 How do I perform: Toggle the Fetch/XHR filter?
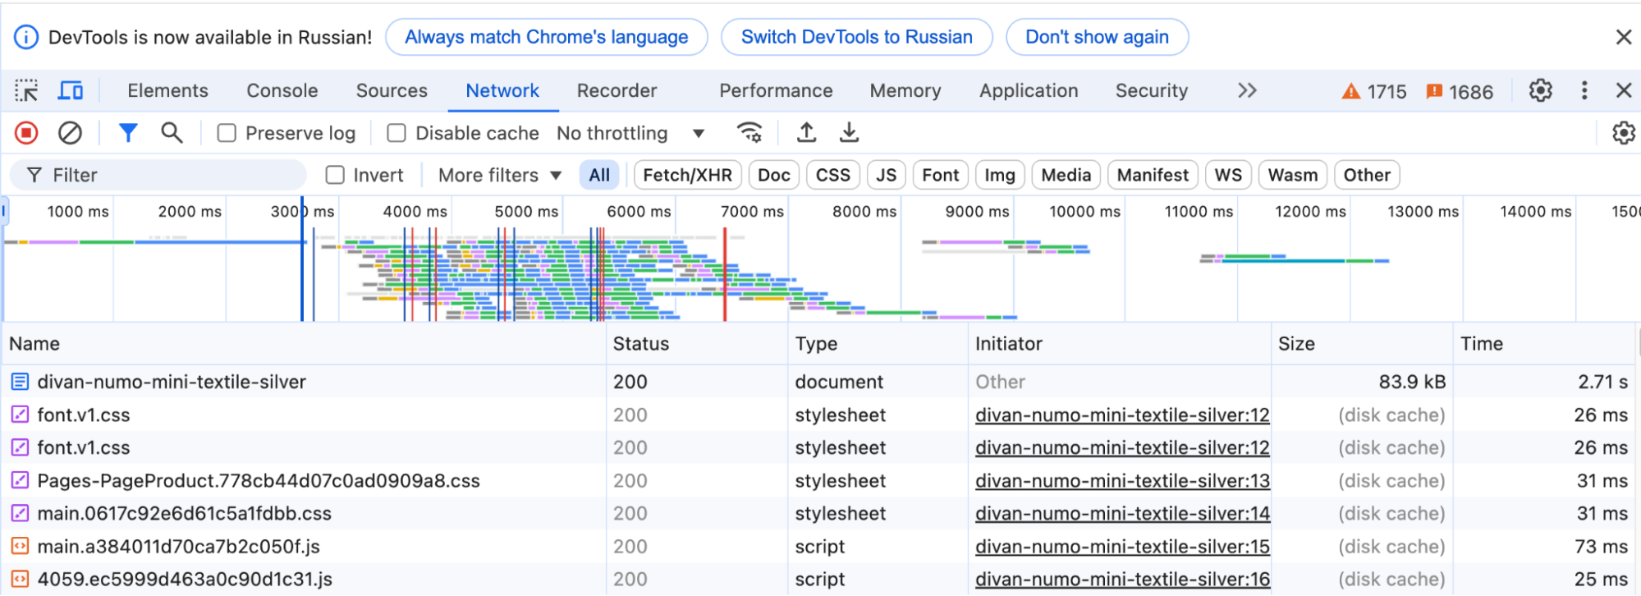pyautogui.click(x=687, y=175)
